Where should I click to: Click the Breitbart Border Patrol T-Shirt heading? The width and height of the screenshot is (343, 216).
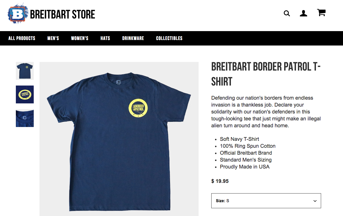pyautogui.click(x=266, y=74)
